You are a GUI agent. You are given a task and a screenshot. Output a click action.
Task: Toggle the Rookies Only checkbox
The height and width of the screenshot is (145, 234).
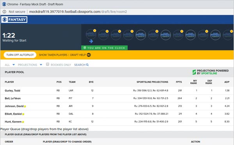tap(48, 64)
